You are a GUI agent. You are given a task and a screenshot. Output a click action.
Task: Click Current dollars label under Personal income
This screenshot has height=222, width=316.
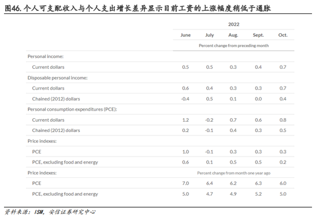click(48, 67)
